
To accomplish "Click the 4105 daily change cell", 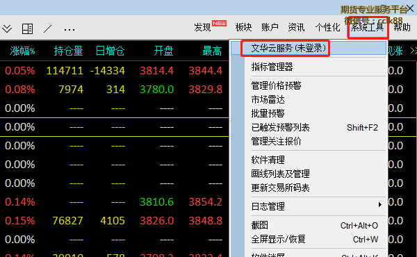I will point(113,221).
